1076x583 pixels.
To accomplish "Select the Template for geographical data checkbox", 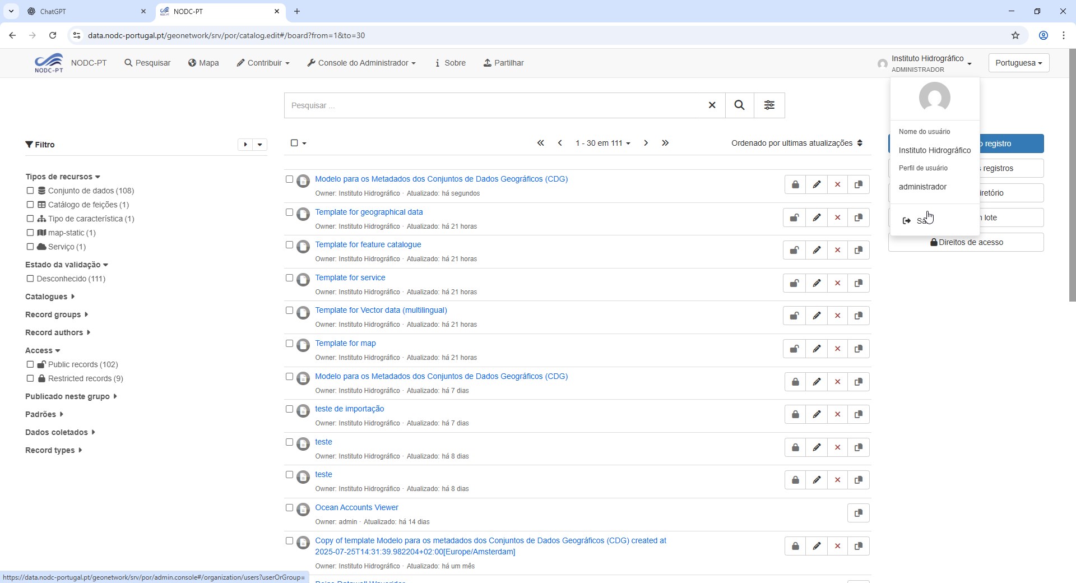I will click(x=289, y=212).
